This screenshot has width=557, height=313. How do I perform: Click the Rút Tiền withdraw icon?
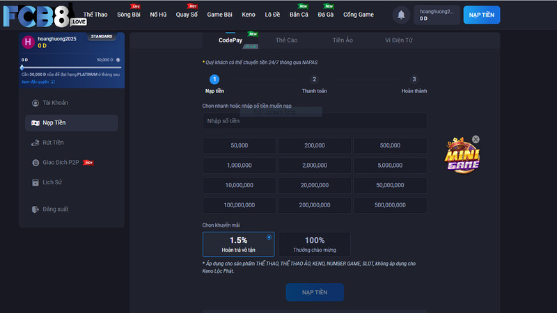point(36,143)
